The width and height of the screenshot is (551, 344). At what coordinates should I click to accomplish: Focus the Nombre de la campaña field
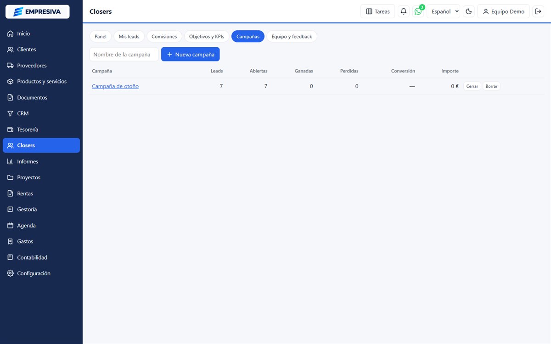124,54
